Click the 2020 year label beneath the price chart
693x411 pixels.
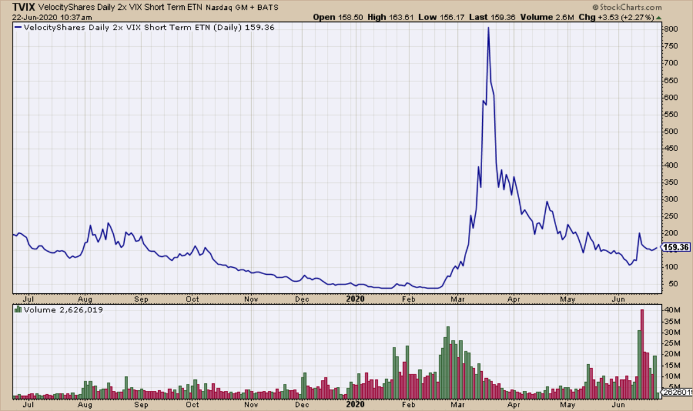(x=355, y=300)
